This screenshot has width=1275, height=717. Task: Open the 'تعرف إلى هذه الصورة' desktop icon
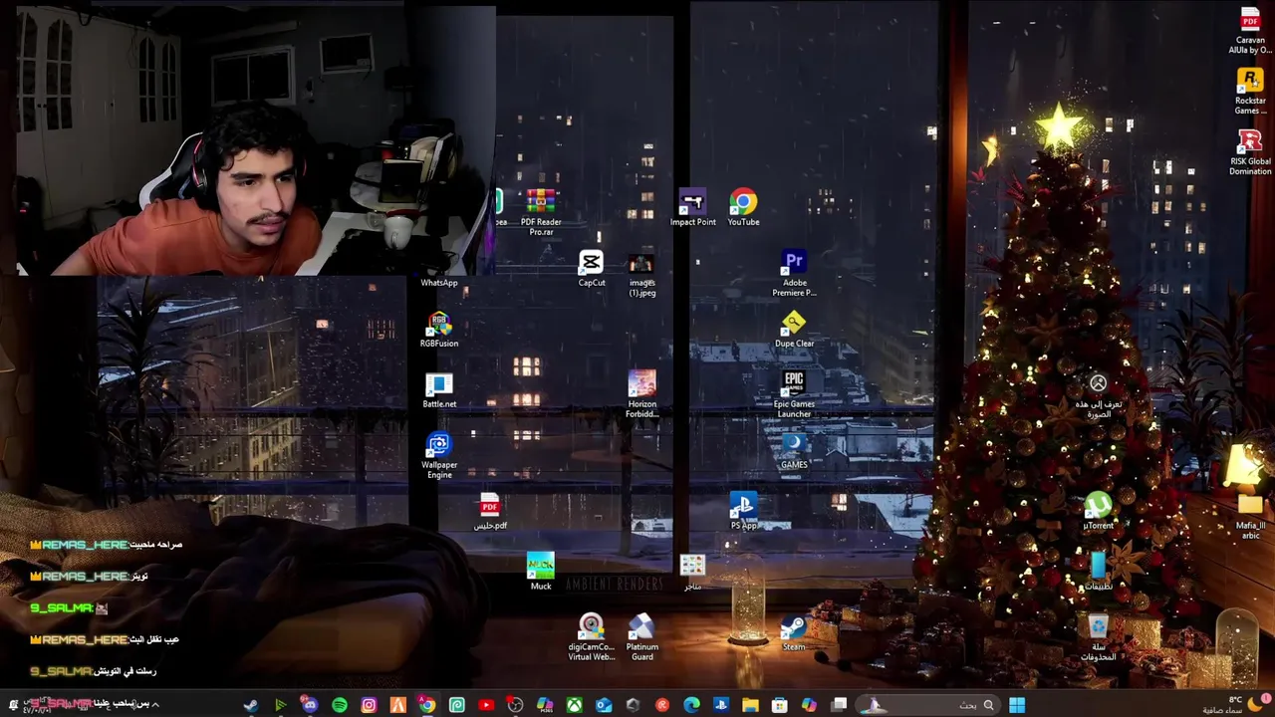(1098, 395)
